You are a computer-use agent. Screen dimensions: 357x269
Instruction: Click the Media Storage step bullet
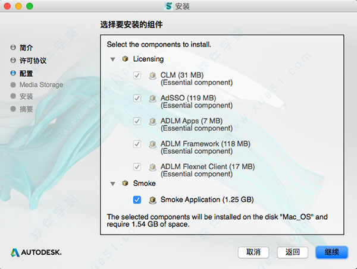coord(13,85)
